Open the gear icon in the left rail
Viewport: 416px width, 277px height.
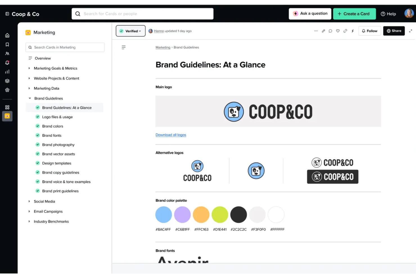click(7, 90)
